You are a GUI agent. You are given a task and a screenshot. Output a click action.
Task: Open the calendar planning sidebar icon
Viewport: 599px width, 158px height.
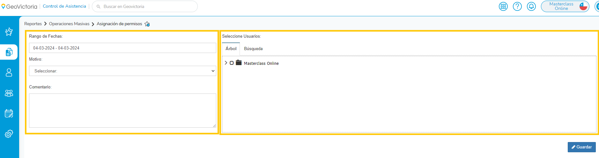pyautogui.click(x=9, y=113)
